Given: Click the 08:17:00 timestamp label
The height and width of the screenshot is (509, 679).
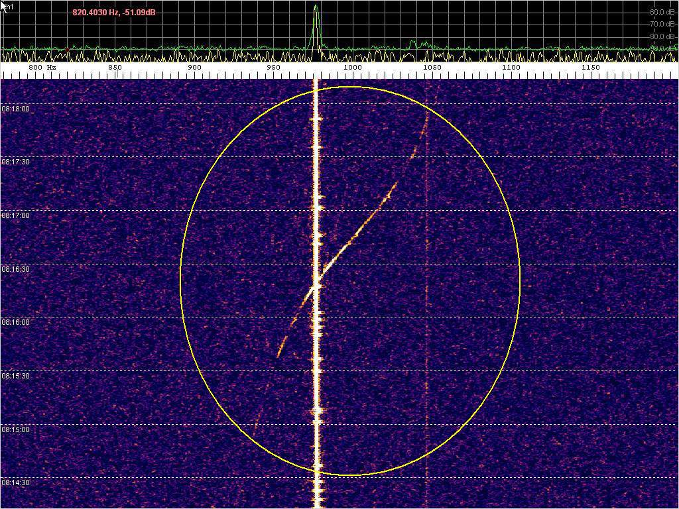Looking at the screenshot, I should 15,215.
